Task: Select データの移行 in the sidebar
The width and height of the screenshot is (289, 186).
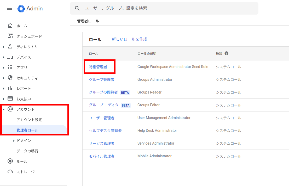Action: [27, 151]
